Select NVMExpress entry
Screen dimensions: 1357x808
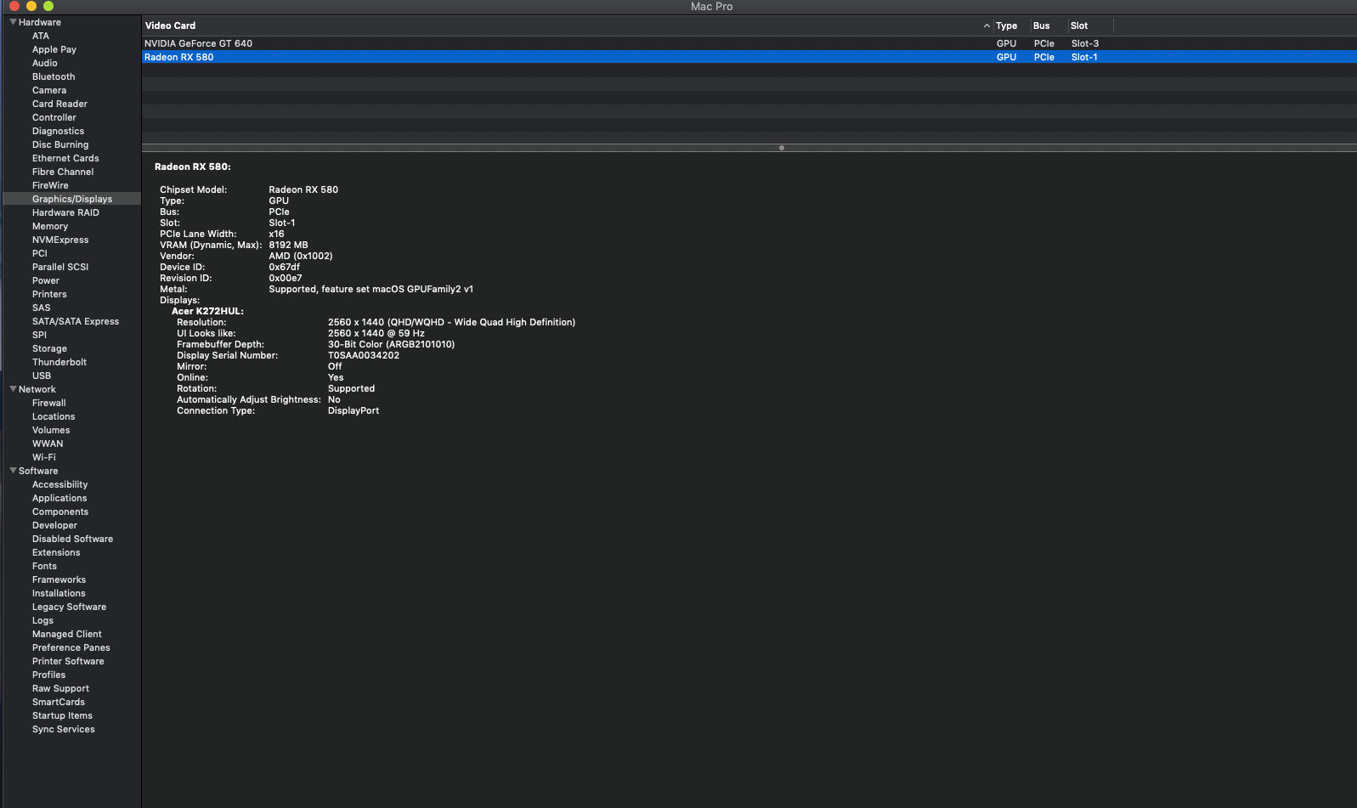pyautogui.click(x=60, y=240)
